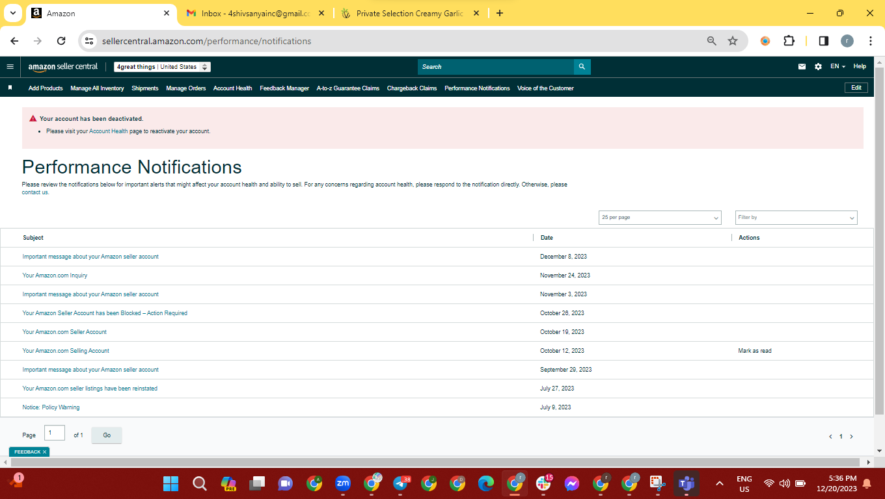Click the search magnifier button in Seller Central
Viewport: 885px width, 499px height.
pyautogui.click(x=582, y=67)
